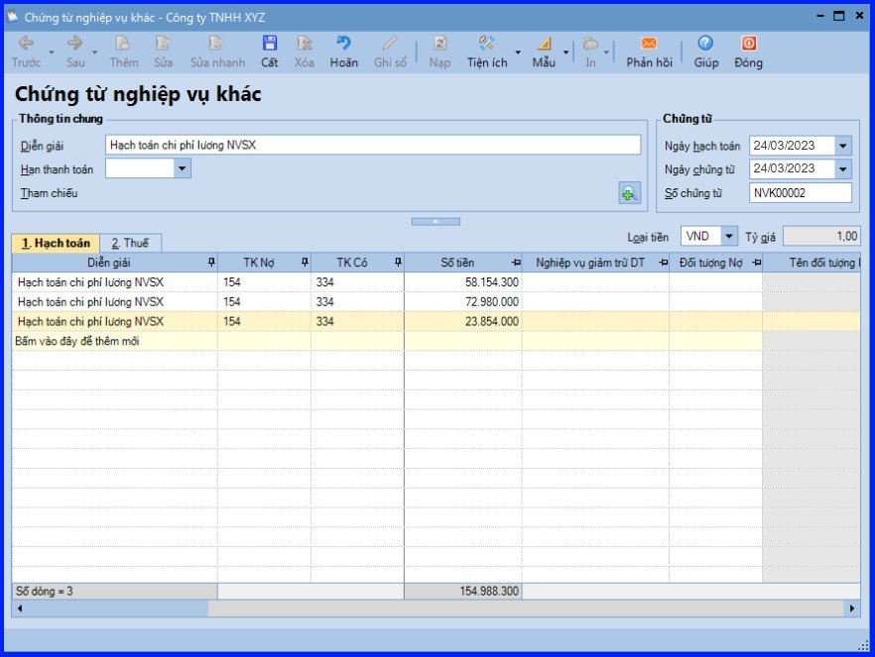Expand the In print dropdown arrow
The width and height of the screenshot is (875, 657).
(x=606, y=52)
